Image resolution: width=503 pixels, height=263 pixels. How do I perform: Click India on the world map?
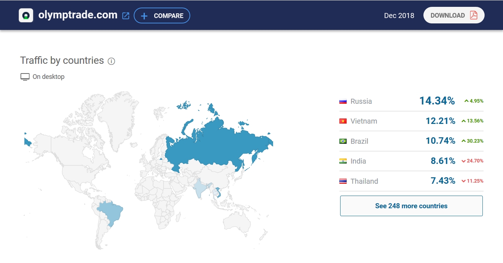pyautogui.click(x=199, y=187)
